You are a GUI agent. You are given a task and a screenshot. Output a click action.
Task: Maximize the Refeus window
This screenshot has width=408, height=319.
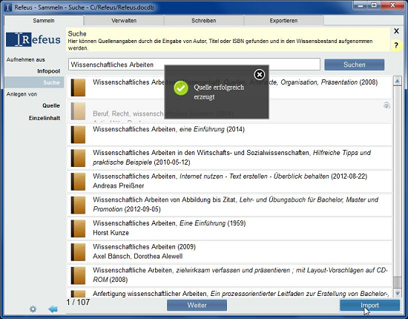coord(374,5)
